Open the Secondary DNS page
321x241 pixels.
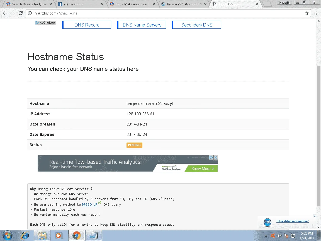(x=196, y=25)
